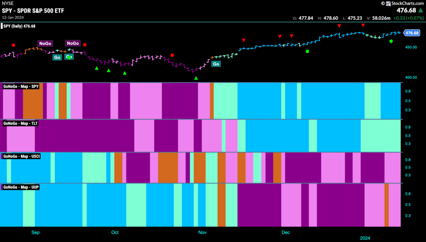Click the green dot under the latest bars
This screenshot has height=242, width=426.
391,41
